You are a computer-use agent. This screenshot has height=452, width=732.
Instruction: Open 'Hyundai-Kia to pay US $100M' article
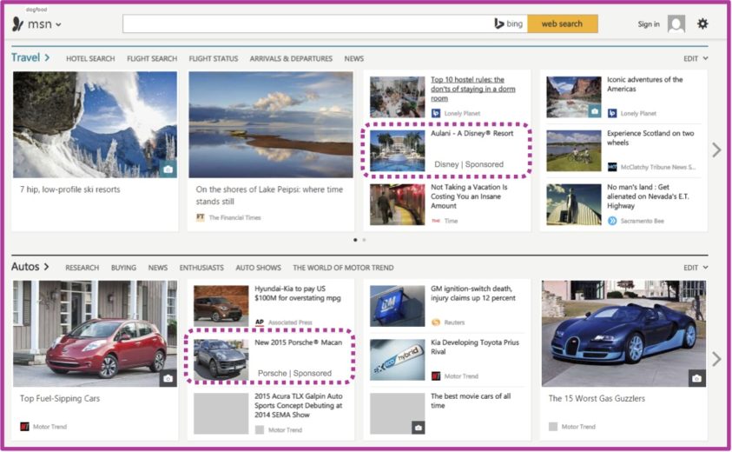click(x=298, y=293)
